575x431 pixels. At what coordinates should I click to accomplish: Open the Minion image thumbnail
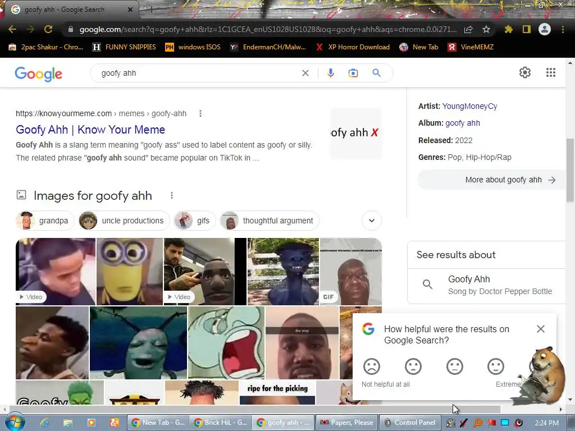(130, 272)
